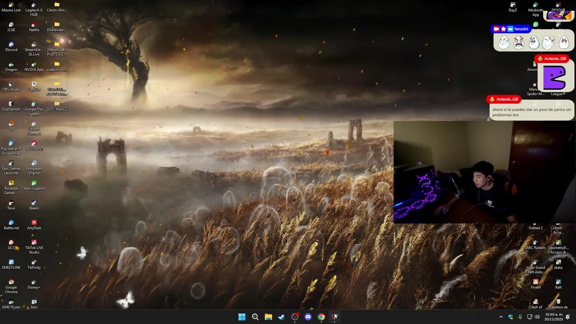Select the Google Play Juegos shortcut
Viewport: 576px width, 324px height.
click(x=34, y=108)
